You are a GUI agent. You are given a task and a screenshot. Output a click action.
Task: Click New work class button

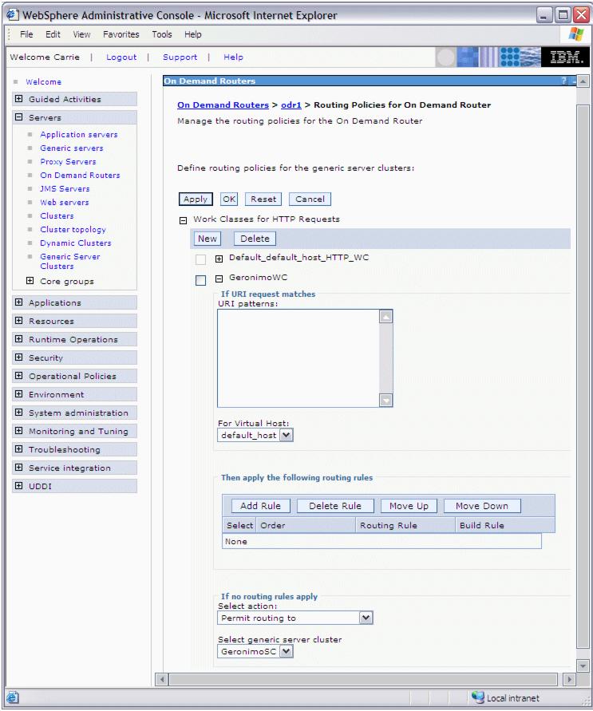208,239
